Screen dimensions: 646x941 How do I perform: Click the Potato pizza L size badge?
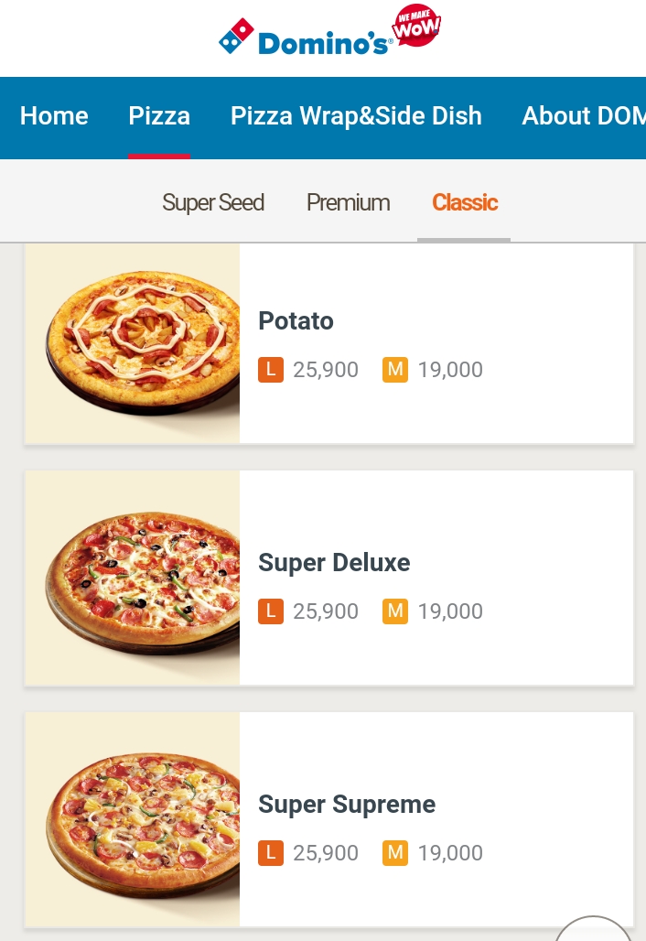coord(270,370)
